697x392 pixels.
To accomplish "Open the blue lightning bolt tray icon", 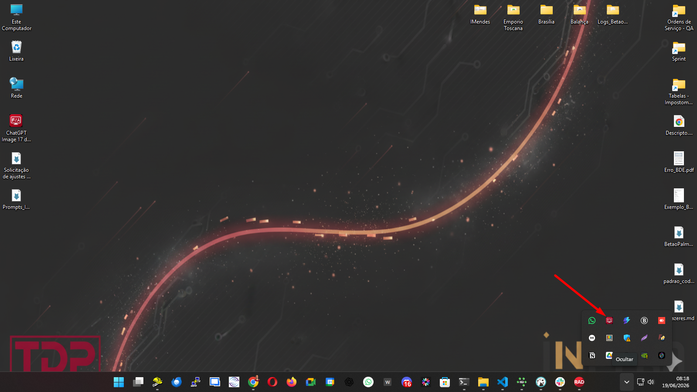I will [627, 320].
